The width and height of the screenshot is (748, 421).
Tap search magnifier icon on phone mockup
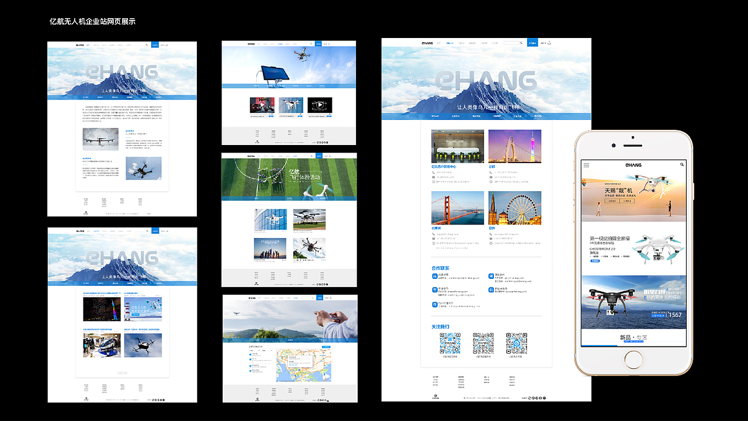(682, 165)
